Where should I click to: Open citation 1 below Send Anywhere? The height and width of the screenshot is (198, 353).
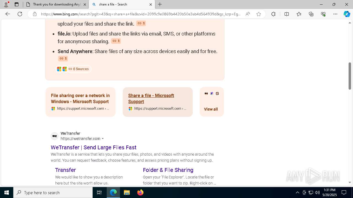pyautogui.click(x=63, y=59)
